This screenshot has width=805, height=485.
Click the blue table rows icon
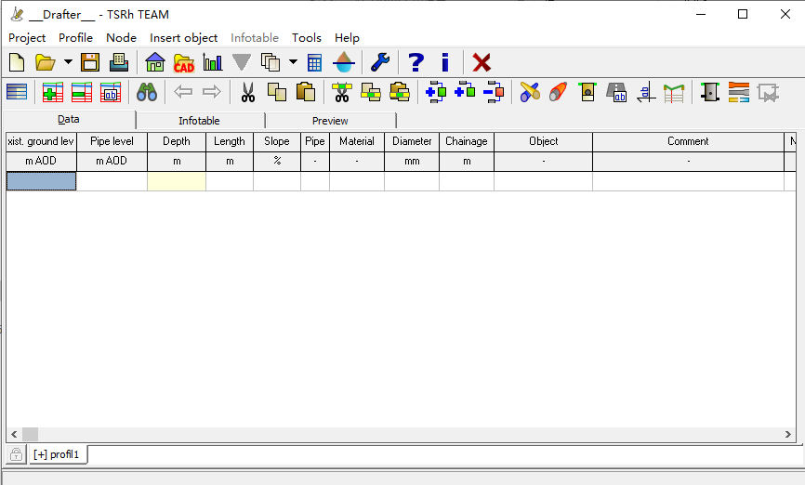17,92
